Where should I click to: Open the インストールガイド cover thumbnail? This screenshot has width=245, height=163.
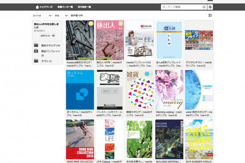coord(110,90)
